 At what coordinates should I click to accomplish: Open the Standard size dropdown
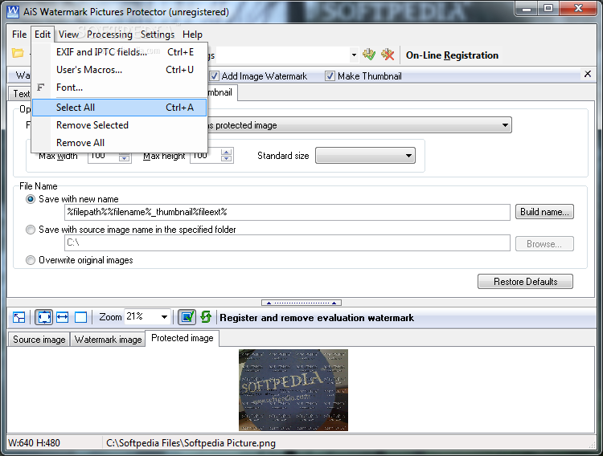365,156
